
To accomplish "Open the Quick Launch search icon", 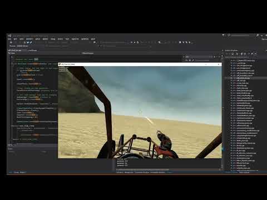I will (x=258, y=35).
